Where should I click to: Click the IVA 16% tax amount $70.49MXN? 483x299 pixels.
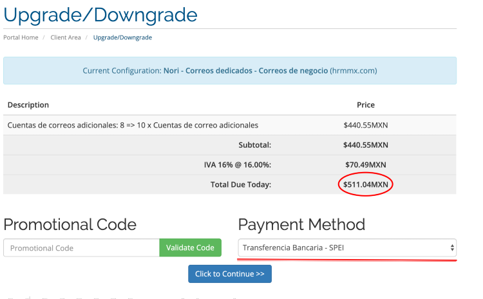[365, 165]
